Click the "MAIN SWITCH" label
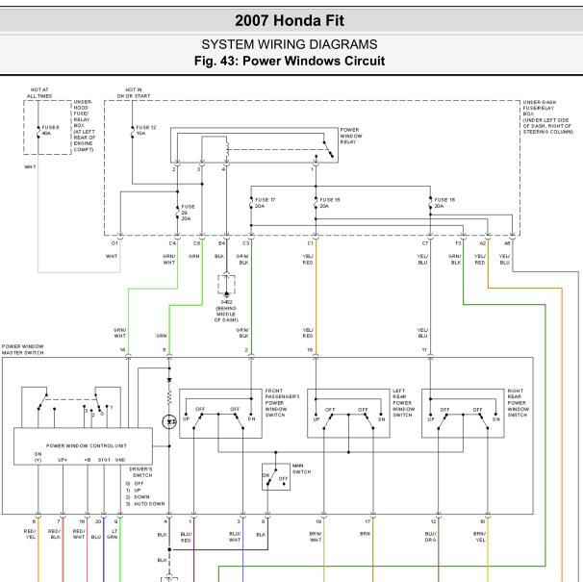Screen dimensions: 583x582 (301, 468)
